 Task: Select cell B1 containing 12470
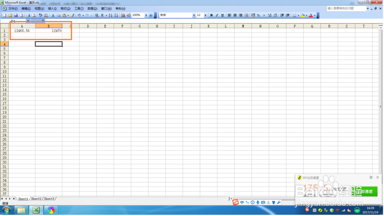[x=49, y=31]
